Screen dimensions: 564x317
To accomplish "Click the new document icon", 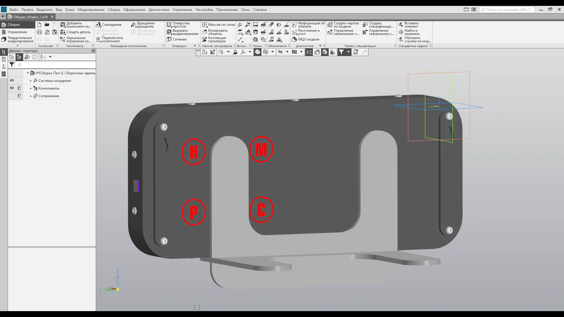I will 39,25.
